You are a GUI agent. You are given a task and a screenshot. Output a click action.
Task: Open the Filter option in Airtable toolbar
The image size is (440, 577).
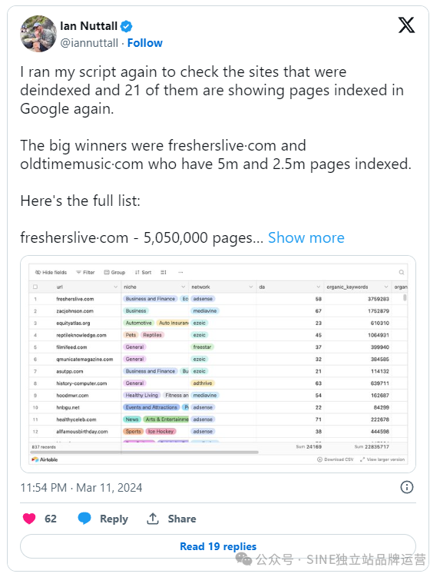pos(85,272)
